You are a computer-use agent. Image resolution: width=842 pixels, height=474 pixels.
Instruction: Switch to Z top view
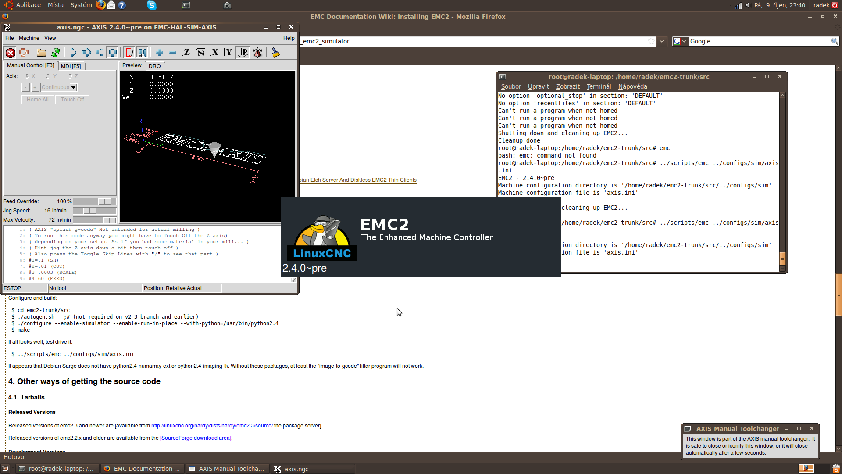click(x=186, y=53)
